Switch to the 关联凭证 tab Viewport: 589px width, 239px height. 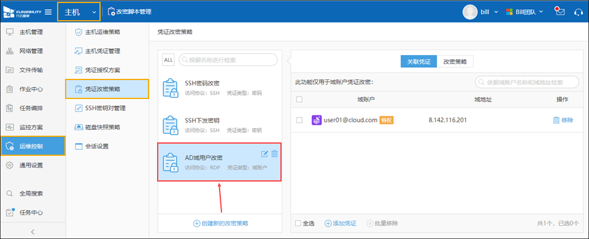(x=419, y=61)
